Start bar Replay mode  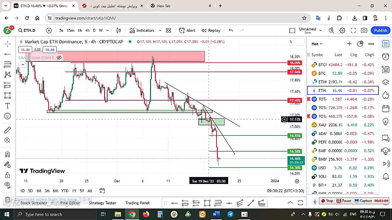[x=211, y=30]
